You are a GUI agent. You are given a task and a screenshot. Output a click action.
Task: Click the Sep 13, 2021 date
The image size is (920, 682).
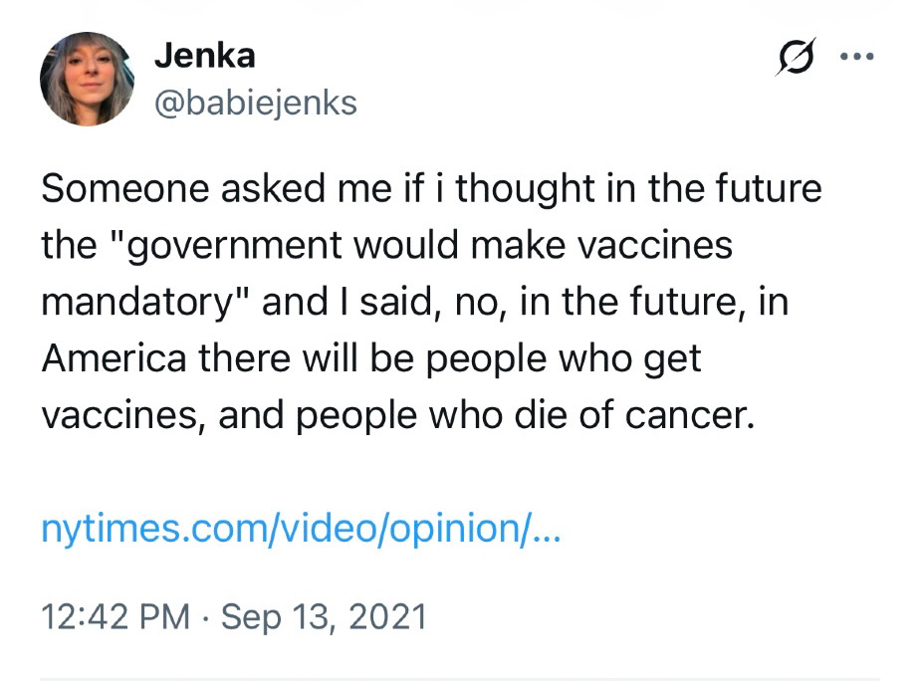(324, 616)
